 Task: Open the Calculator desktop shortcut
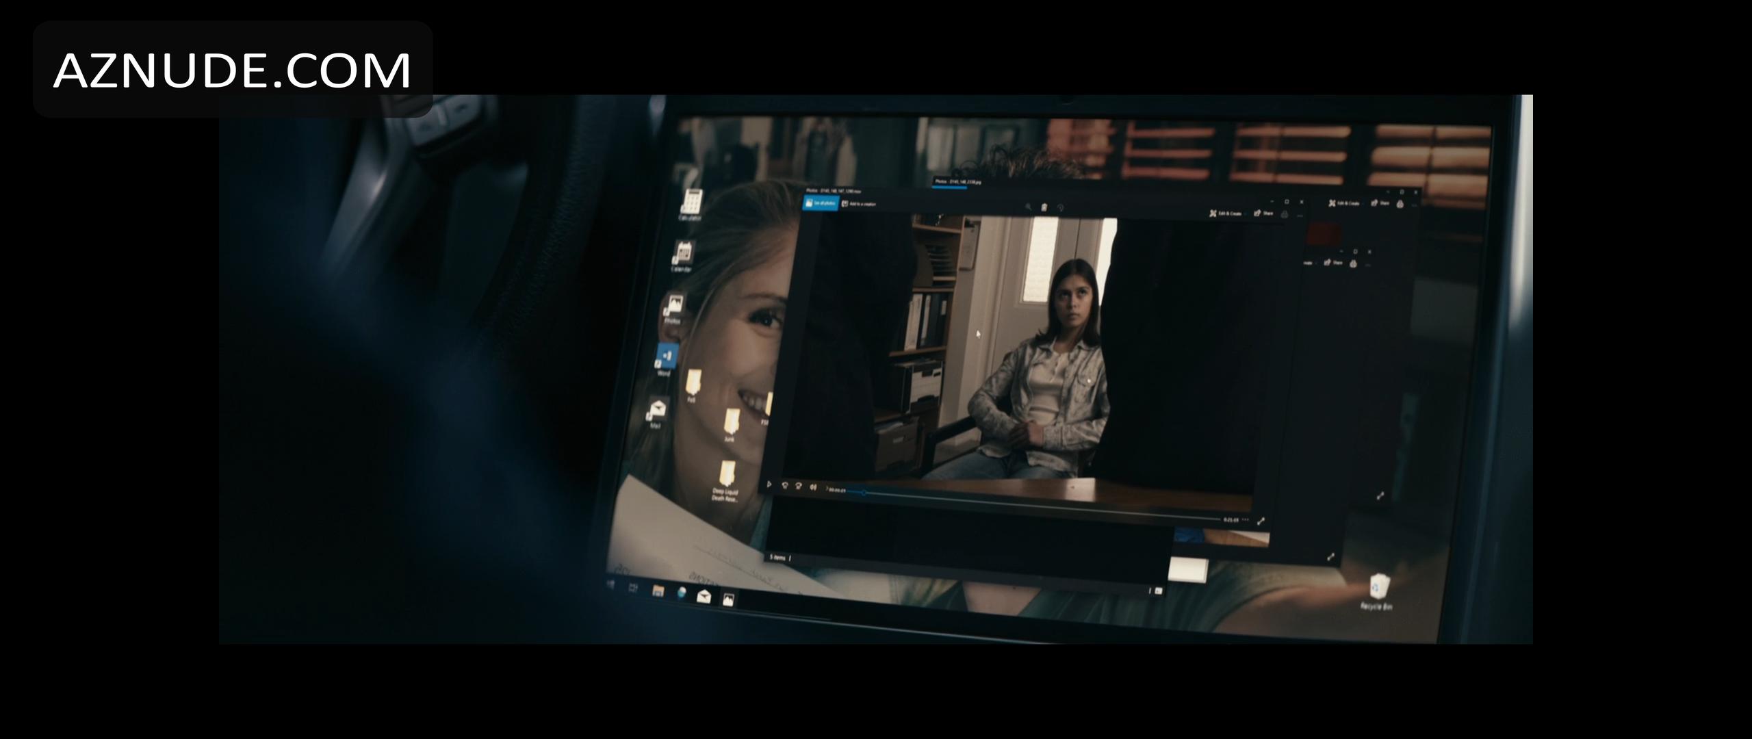click(x=691, y=203)
